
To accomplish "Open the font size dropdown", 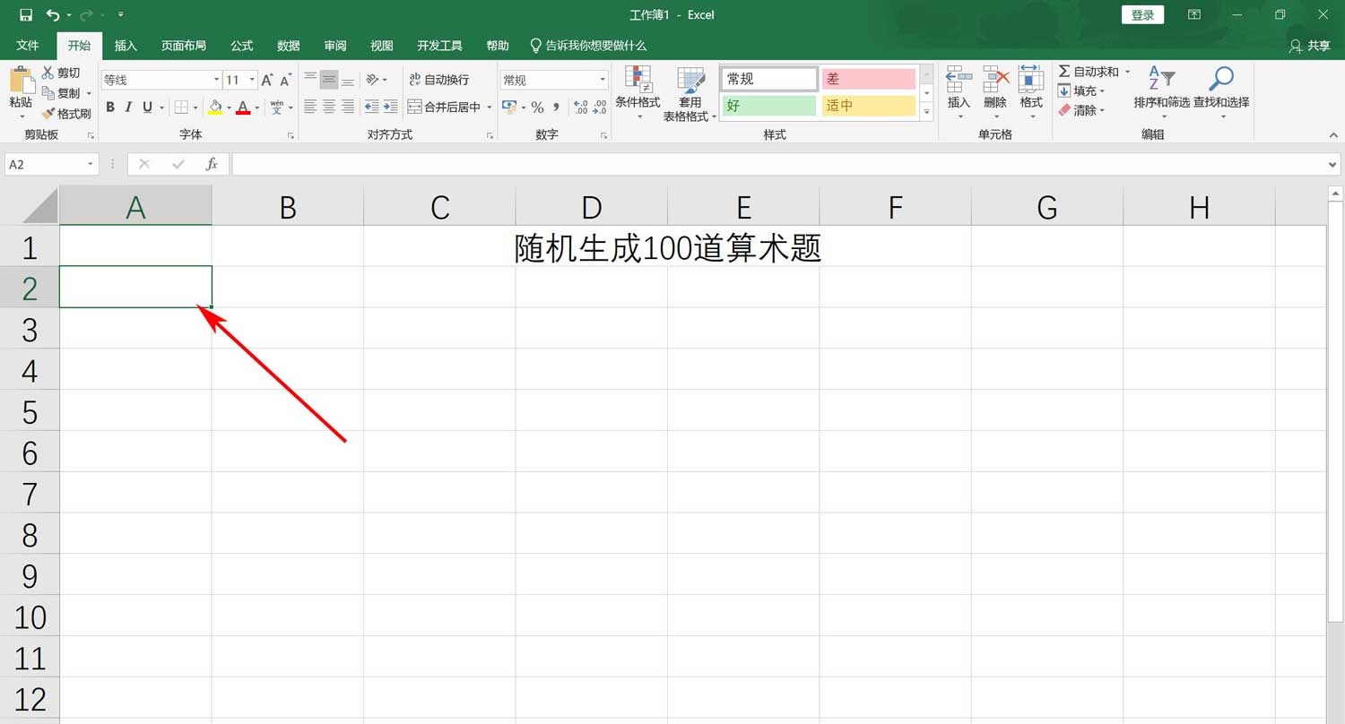I will point(250,79).
